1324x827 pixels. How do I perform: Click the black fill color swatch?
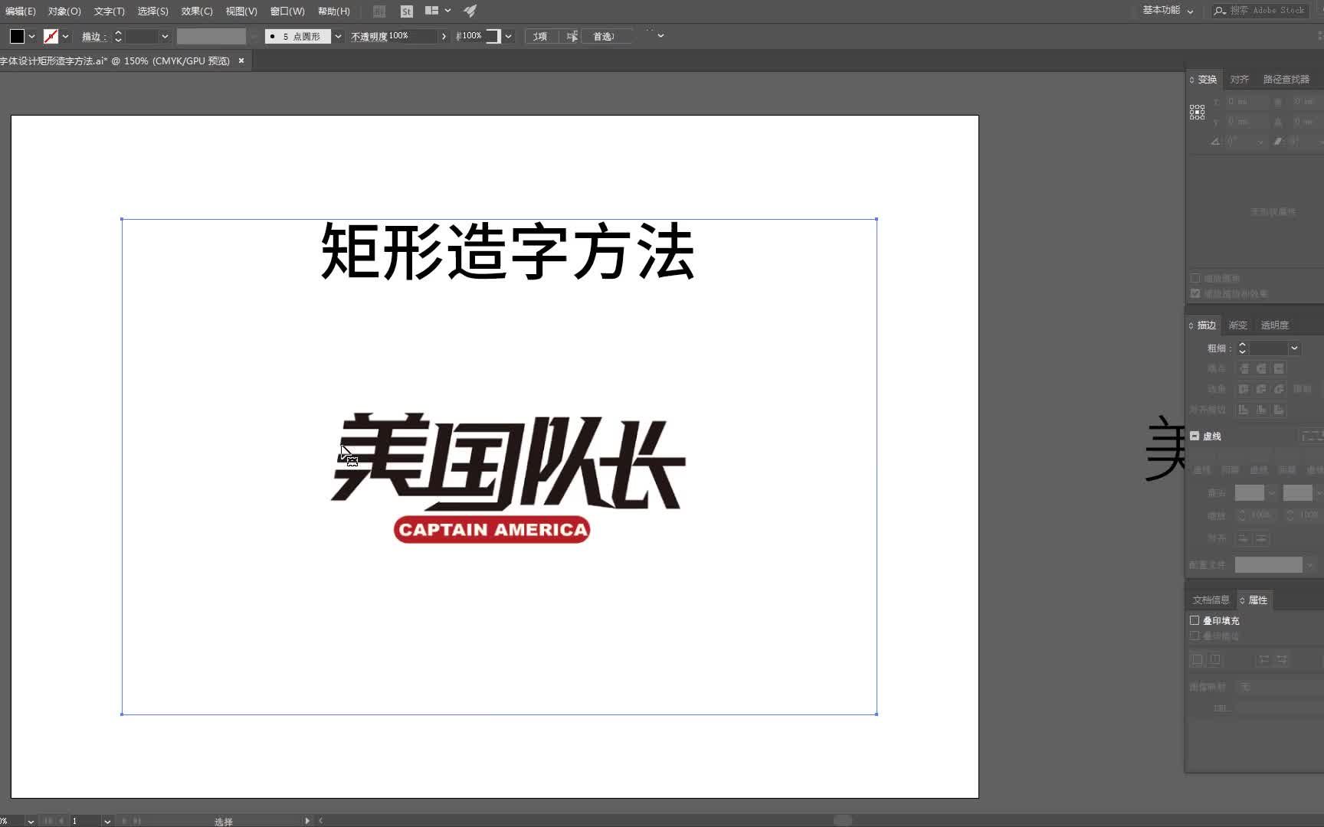coord(17,36)
